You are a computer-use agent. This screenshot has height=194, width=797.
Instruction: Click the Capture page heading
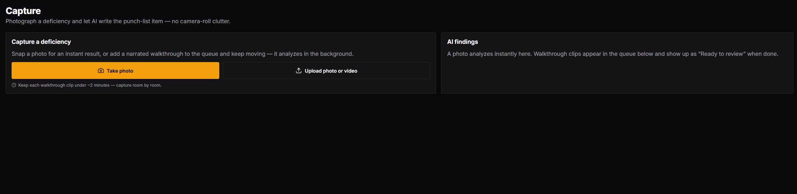click(x=23, y=11)
